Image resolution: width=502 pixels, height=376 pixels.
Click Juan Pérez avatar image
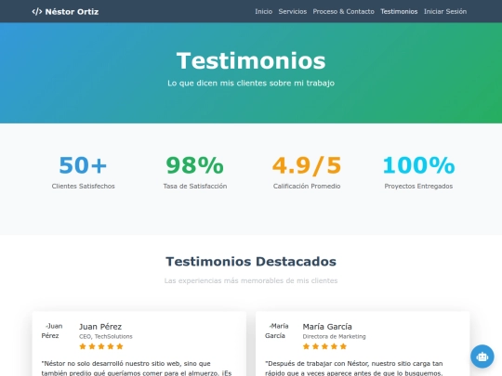[x=52, y=331]
